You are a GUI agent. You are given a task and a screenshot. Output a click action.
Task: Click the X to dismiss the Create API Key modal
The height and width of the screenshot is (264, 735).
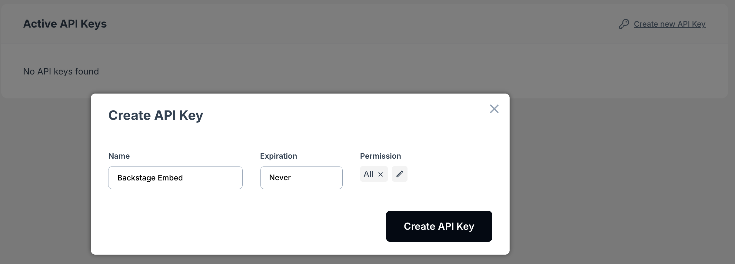[494, 109]
